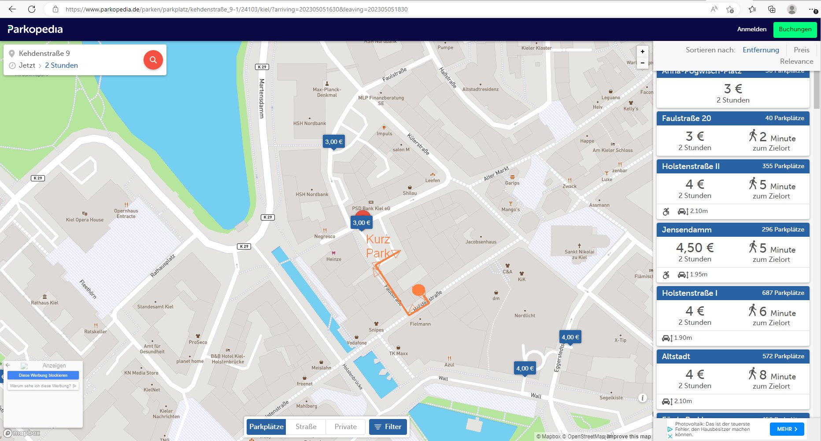821x441 pixels.
Task: Change the Jetzt arrival time
Action: click(27, 65)
